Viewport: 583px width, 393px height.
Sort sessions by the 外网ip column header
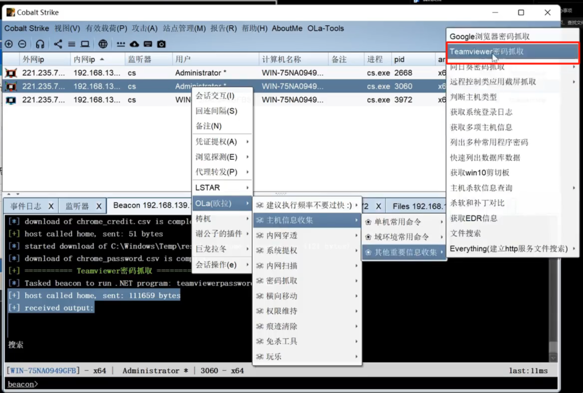click(44, 59)
